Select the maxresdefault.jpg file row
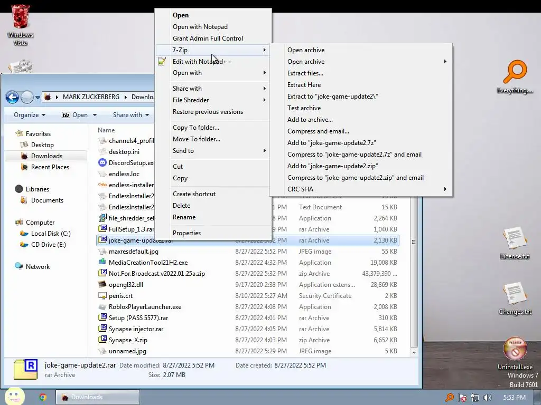The width and height of the screenshot is (541, 405). [x=248, y=252]
